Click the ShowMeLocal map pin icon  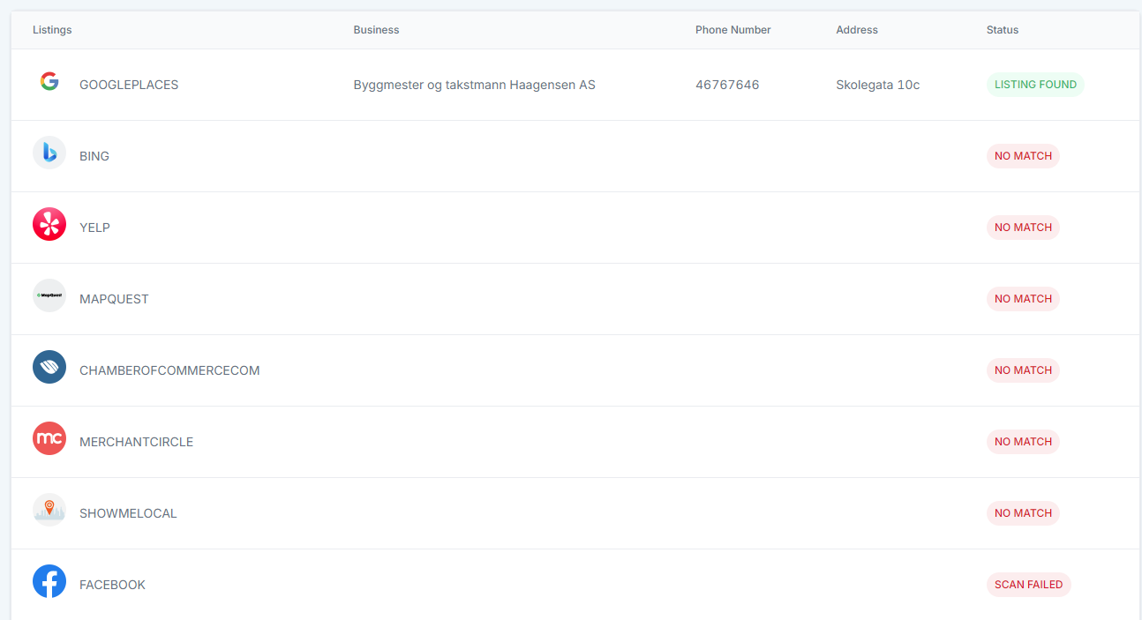(49, 510)
